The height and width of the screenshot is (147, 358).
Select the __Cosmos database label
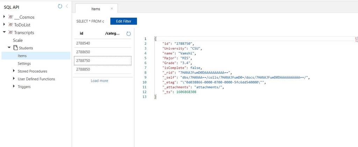[x=24, y=17]
